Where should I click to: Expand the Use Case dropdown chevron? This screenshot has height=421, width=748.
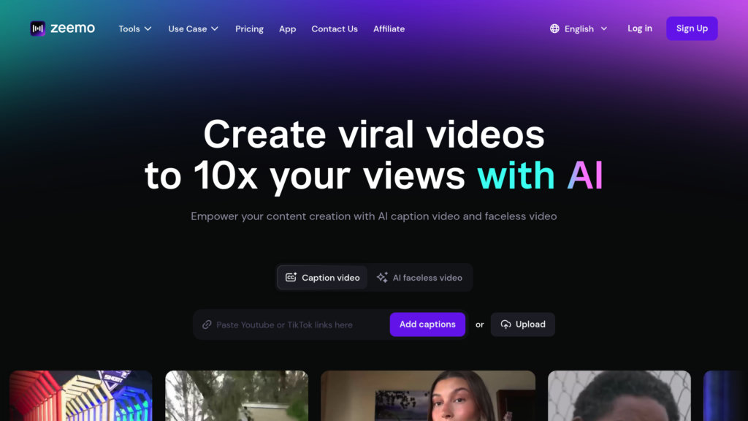pos(215,29)
